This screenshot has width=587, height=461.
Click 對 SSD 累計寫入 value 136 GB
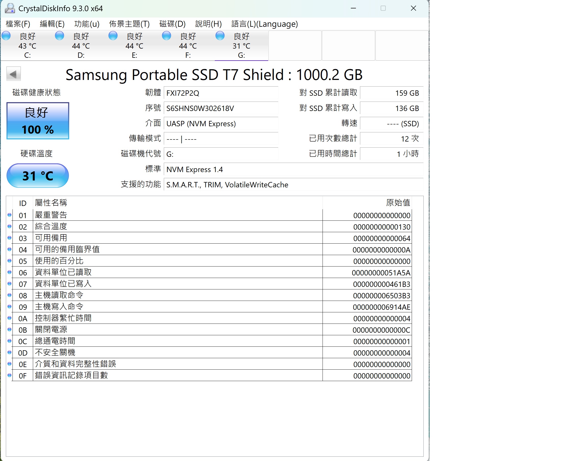pos(392,108)
